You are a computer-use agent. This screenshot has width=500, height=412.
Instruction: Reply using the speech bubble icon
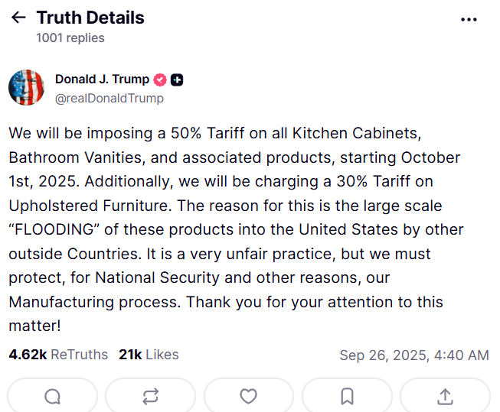52,396
